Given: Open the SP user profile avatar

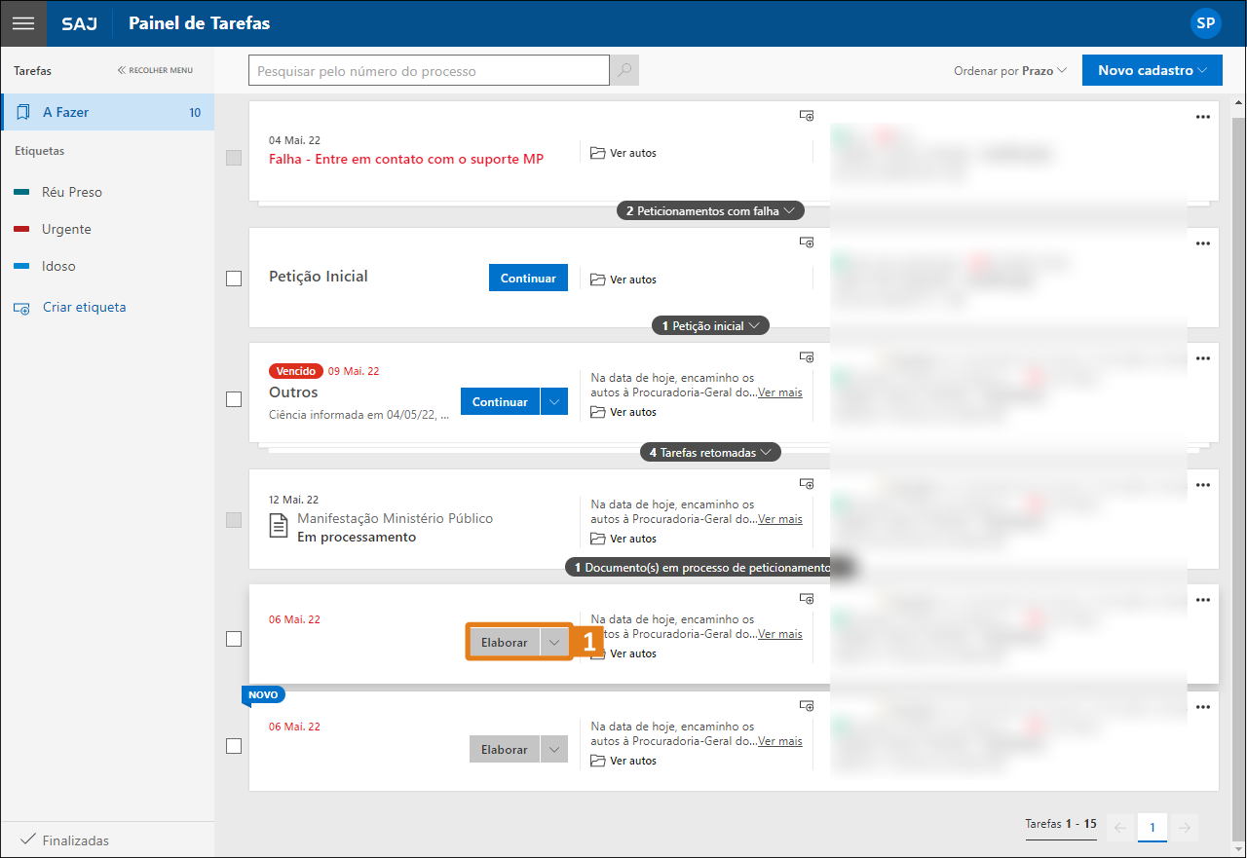Looking at the screenshot, I should tap(1205, 23).
